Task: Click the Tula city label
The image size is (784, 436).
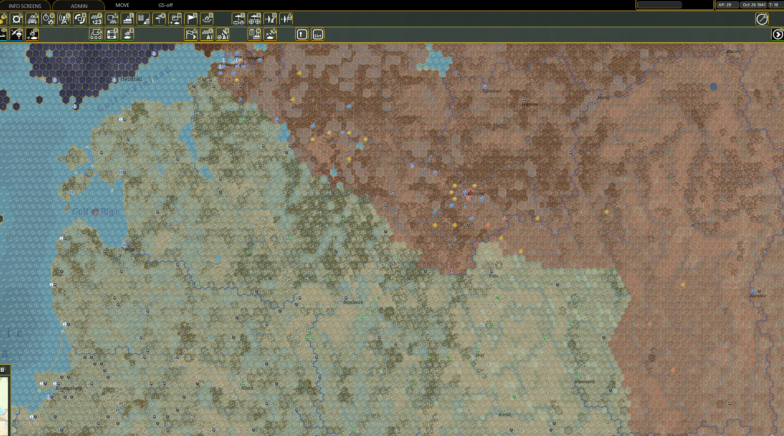Action: point(493,276)
